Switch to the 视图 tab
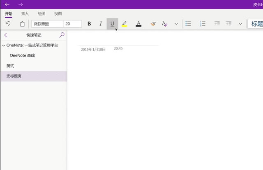 58,14
